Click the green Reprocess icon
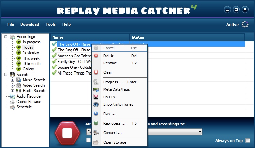255x148 pixels. pos(96,123)
